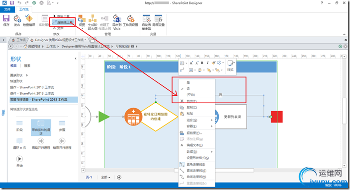Click the green Refresh icon in title bar
350x190 pixels.
(34, 3)
